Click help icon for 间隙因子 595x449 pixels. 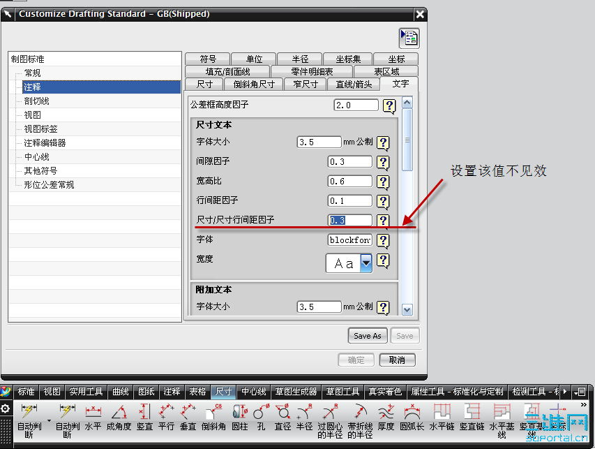[x=383, y=162]
